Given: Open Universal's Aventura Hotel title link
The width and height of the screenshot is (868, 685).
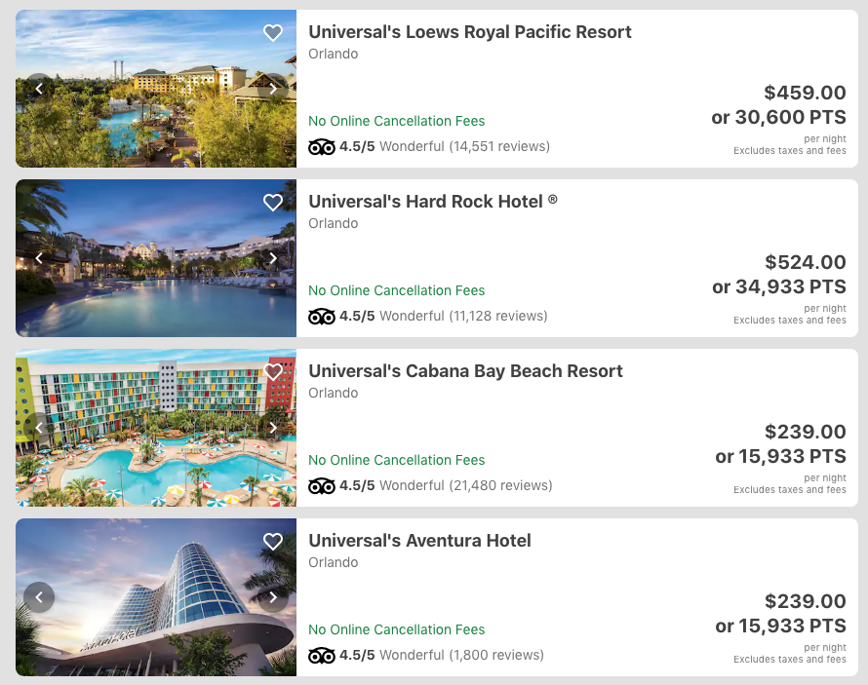Looking at the screenshot, I should click(419, 541).
